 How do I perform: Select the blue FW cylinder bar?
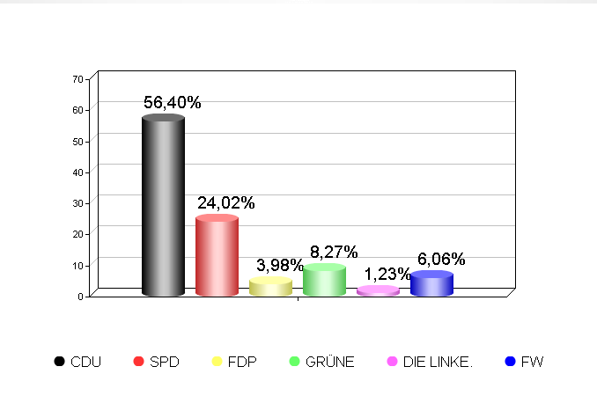coord(431,283)
